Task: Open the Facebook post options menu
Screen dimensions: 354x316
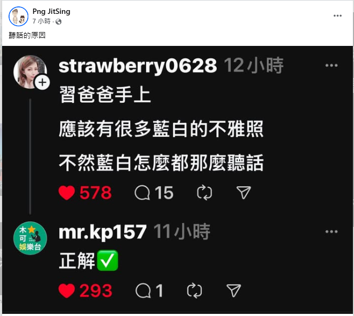Action: [337, 16]
